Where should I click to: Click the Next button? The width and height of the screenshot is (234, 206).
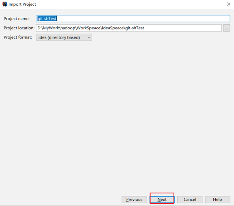(162, 199)
